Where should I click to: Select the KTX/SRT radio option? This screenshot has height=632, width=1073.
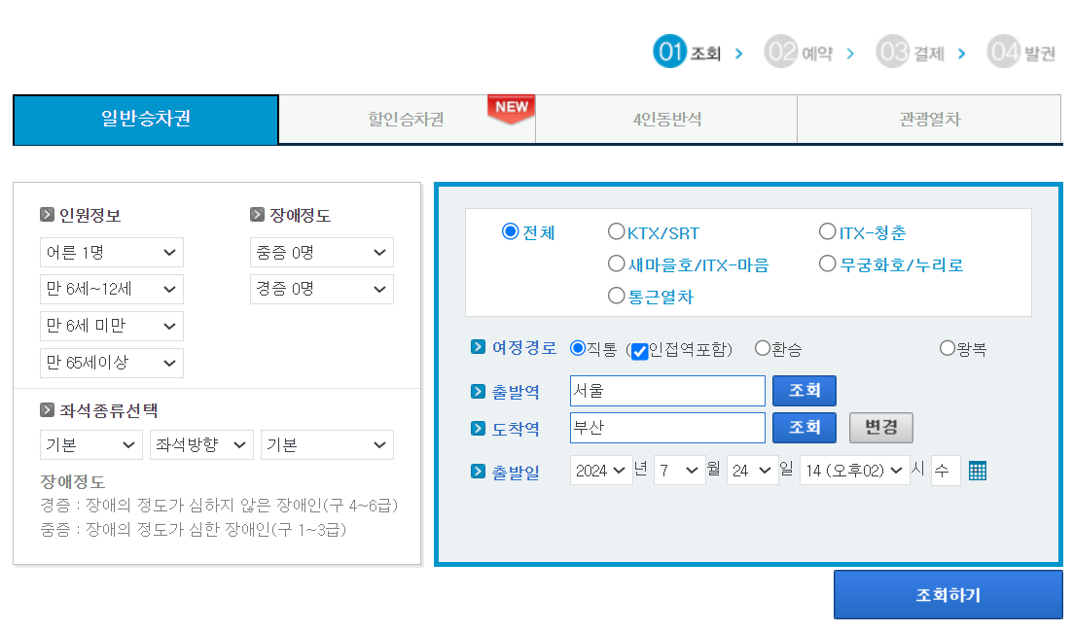pos(617,231)
